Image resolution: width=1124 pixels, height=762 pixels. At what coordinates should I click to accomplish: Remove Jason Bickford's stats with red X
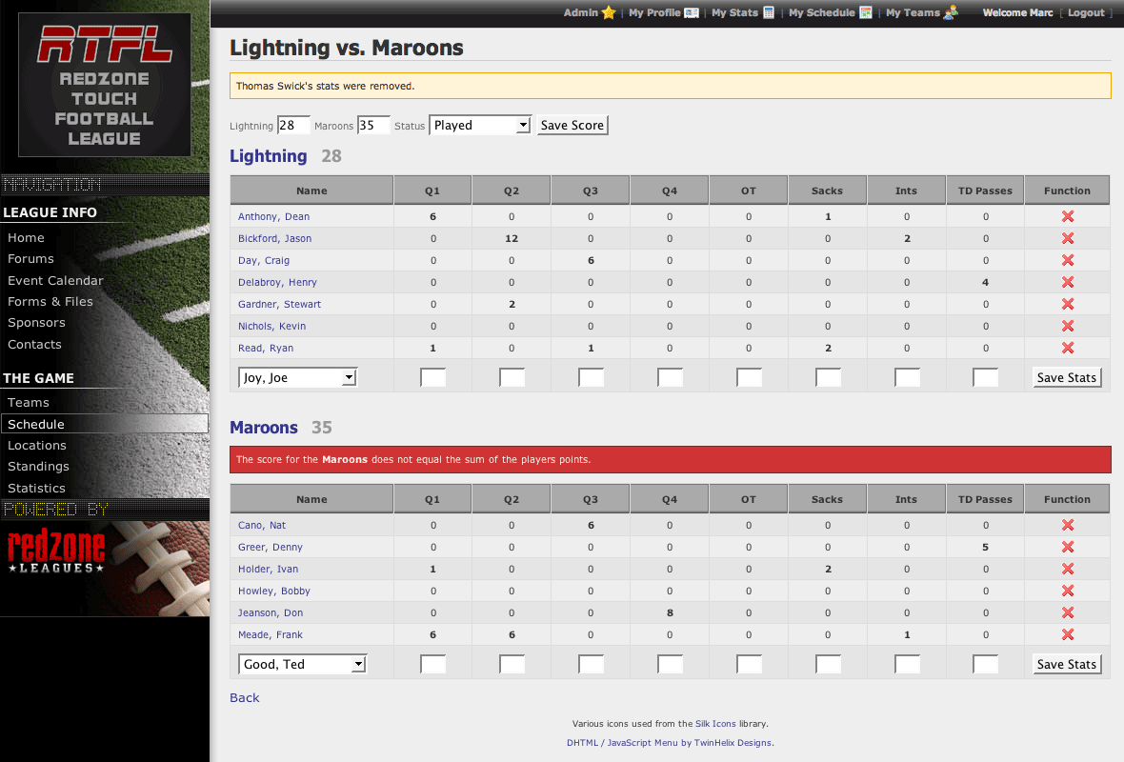tap(1067, 239)
